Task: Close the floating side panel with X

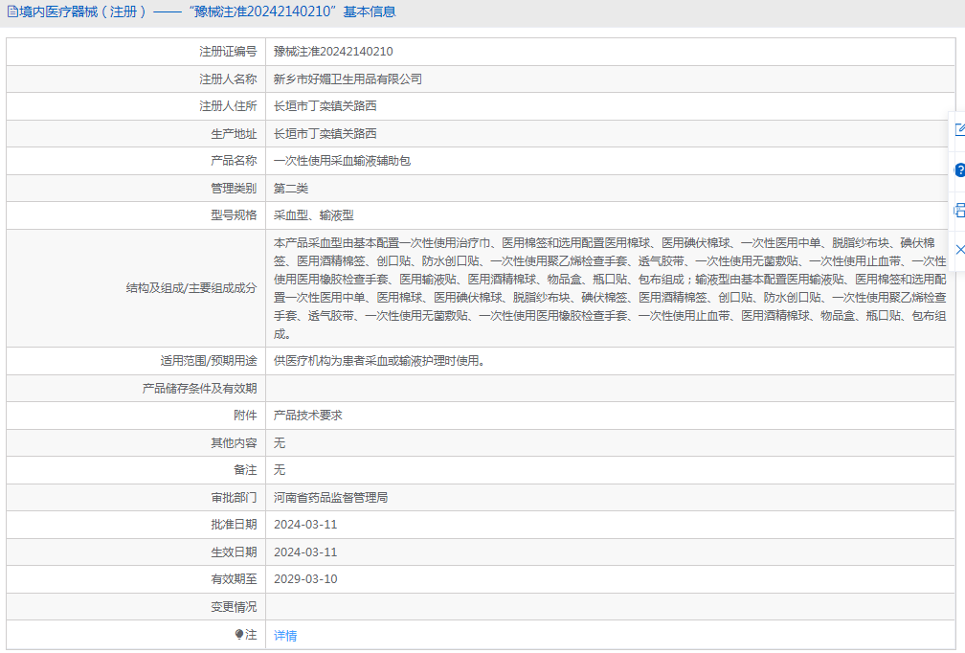Action: [960, 249]
